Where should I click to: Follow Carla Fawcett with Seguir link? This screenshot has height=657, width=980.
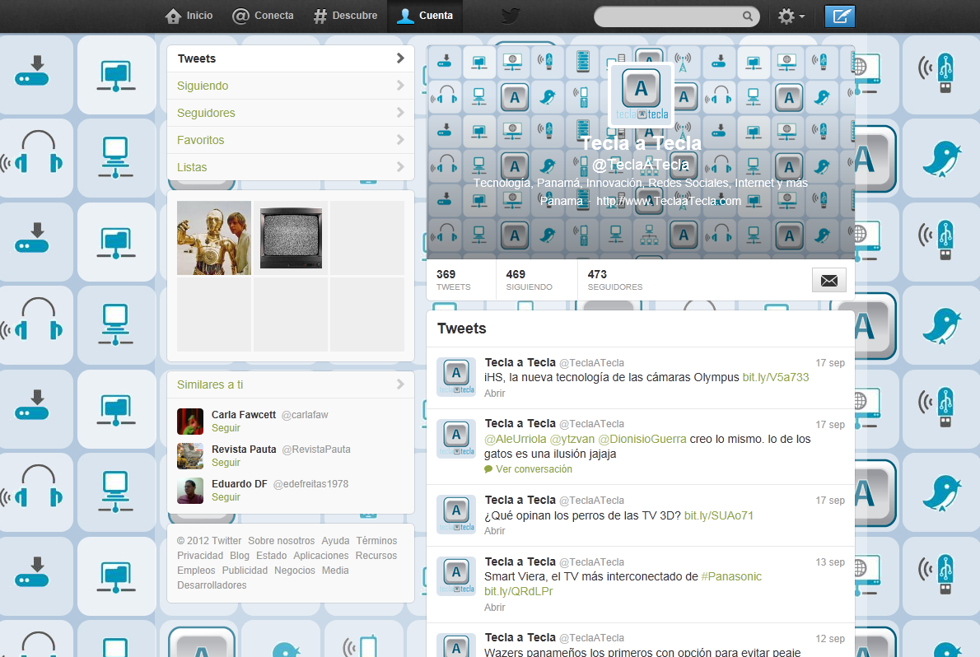click(226, 428)
